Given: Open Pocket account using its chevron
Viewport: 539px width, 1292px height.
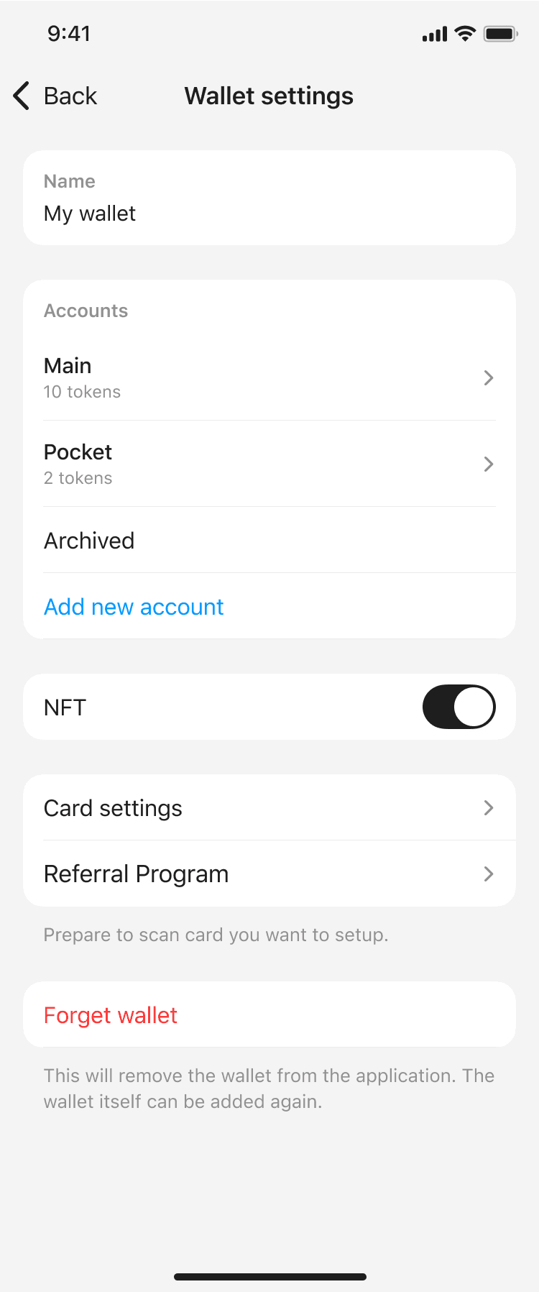Looking at the screenshot, I should click(x=489, y=464).
